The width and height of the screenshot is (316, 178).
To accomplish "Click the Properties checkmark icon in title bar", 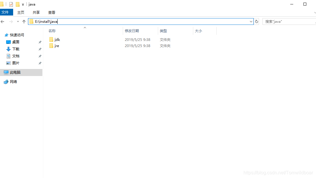I will 11,4.
